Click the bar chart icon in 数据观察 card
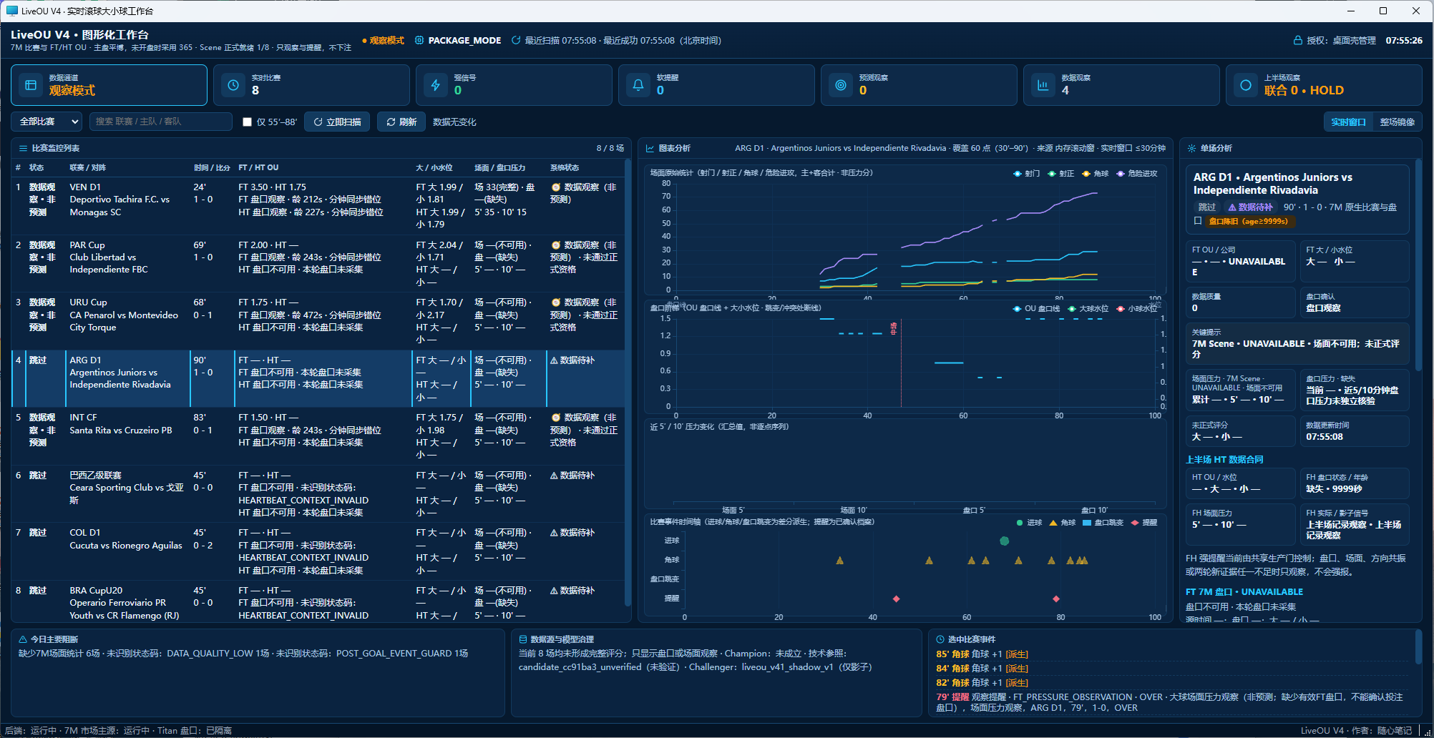Viewport: 1434px width, 738px height. point(1043,85)
